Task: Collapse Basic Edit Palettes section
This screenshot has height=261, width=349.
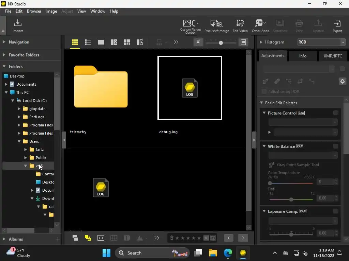Action: point(261,103)
